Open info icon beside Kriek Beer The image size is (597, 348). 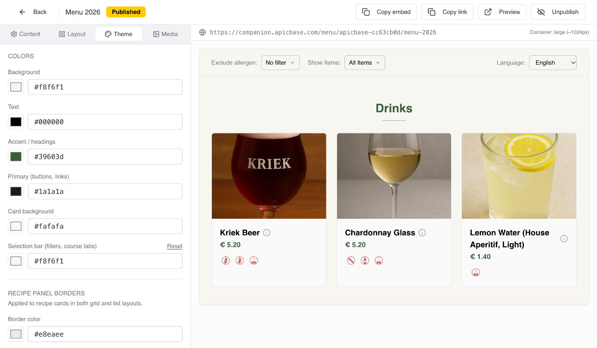coord(267,233)
